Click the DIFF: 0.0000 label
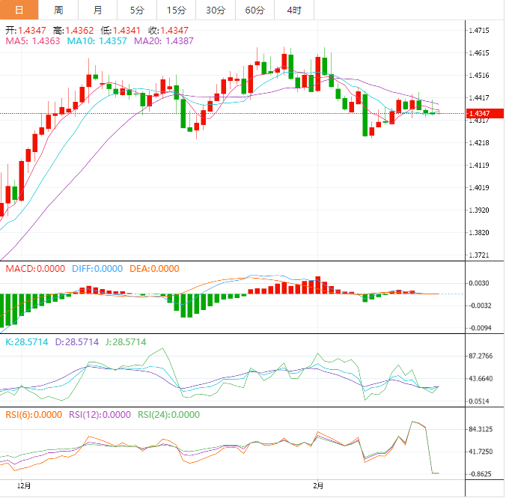The width and height of the screenshot is (506, 498). point(97,269)
